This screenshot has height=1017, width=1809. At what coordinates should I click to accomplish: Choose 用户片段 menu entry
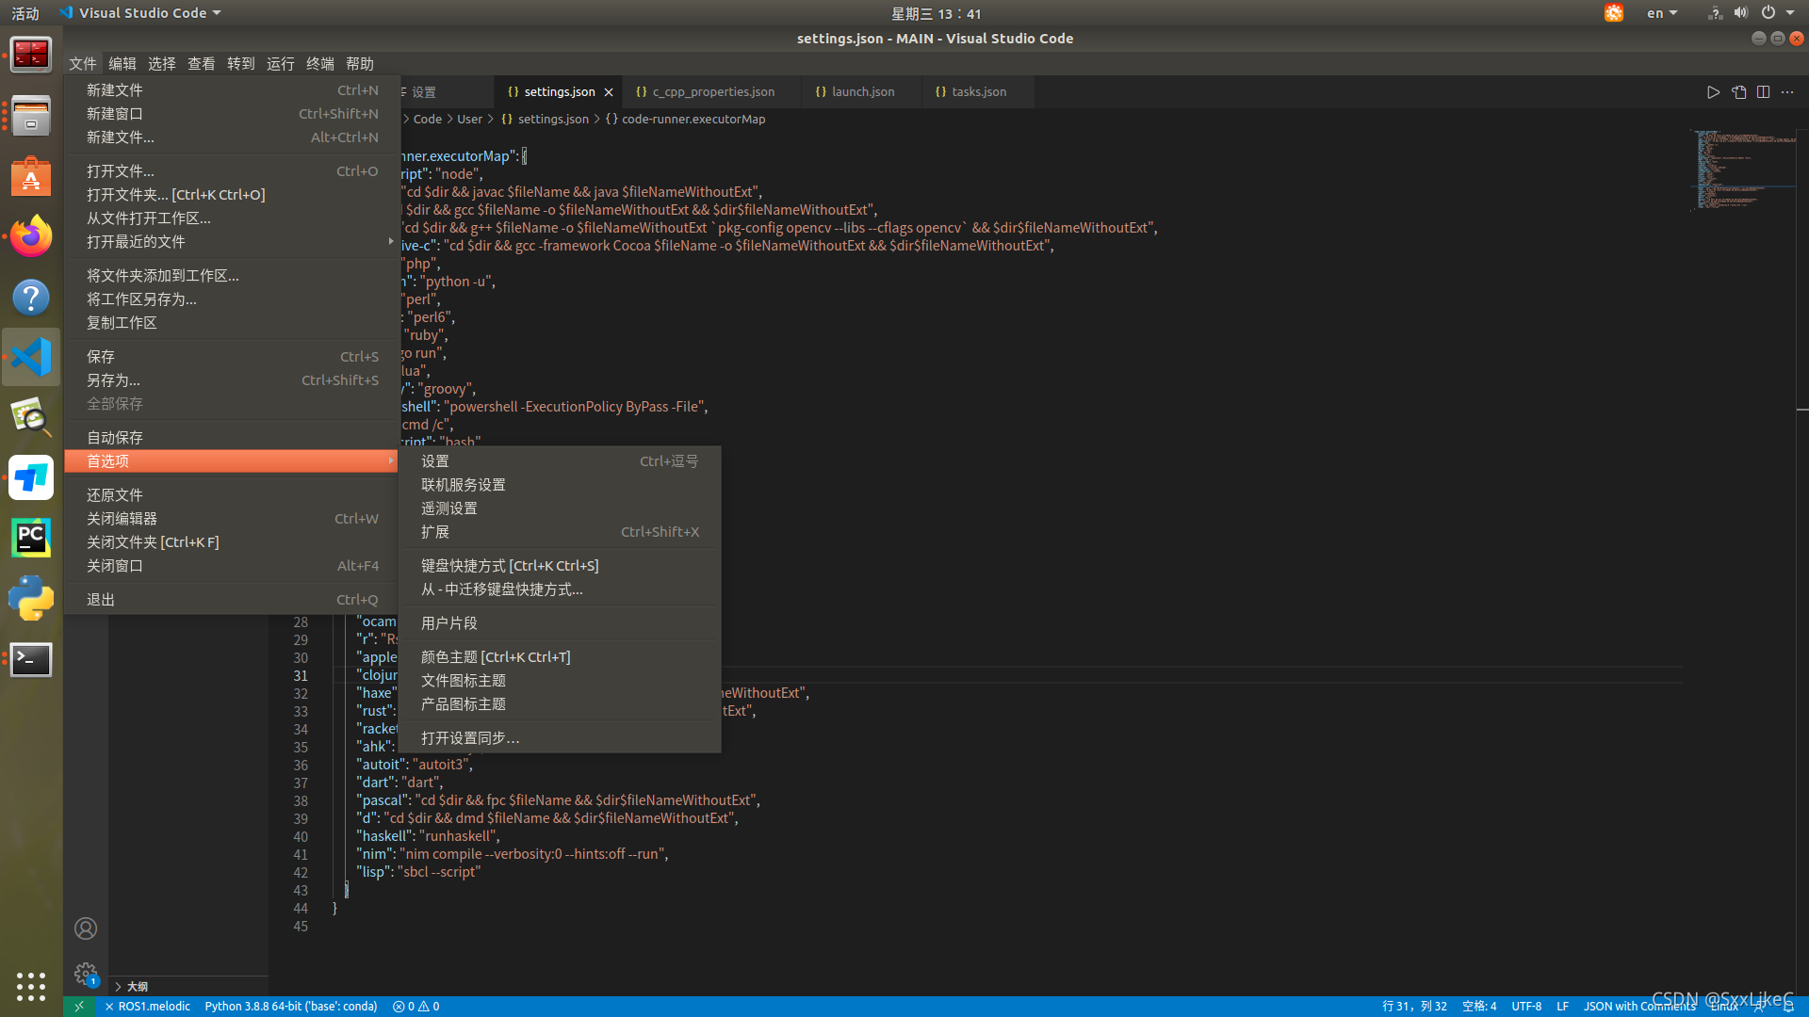point(560,623)
